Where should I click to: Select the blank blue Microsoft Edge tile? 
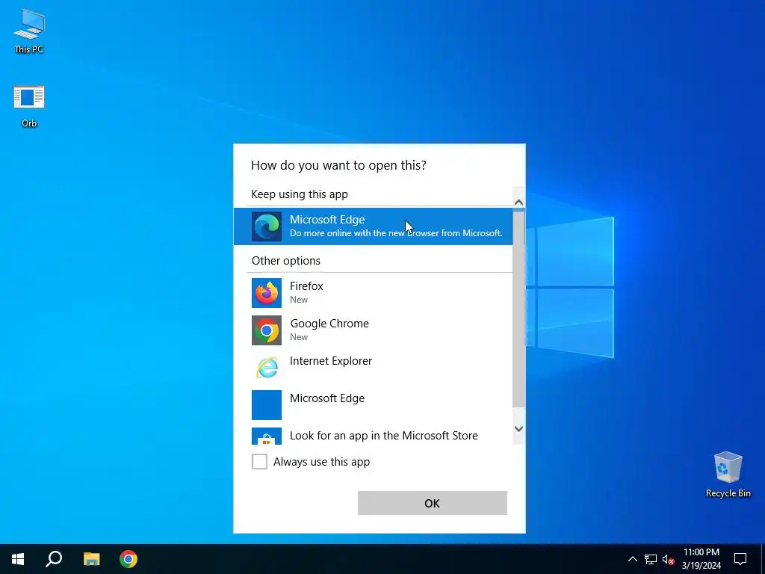click(267, 405)
